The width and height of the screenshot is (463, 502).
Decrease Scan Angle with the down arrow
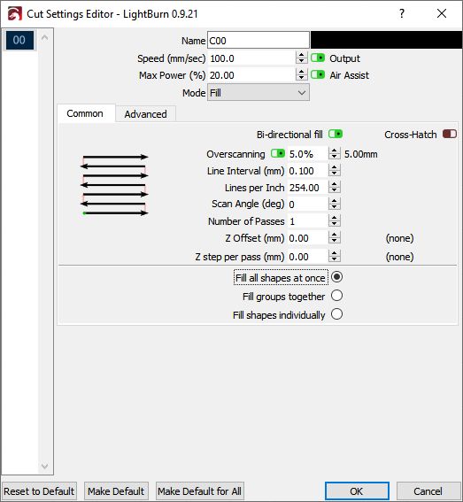pos(335,207)
